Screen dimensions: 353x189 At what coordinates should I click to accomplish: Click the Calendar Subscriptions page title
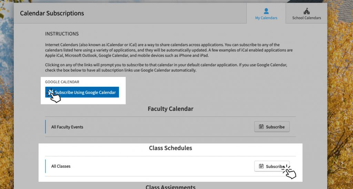pos(52,13)
